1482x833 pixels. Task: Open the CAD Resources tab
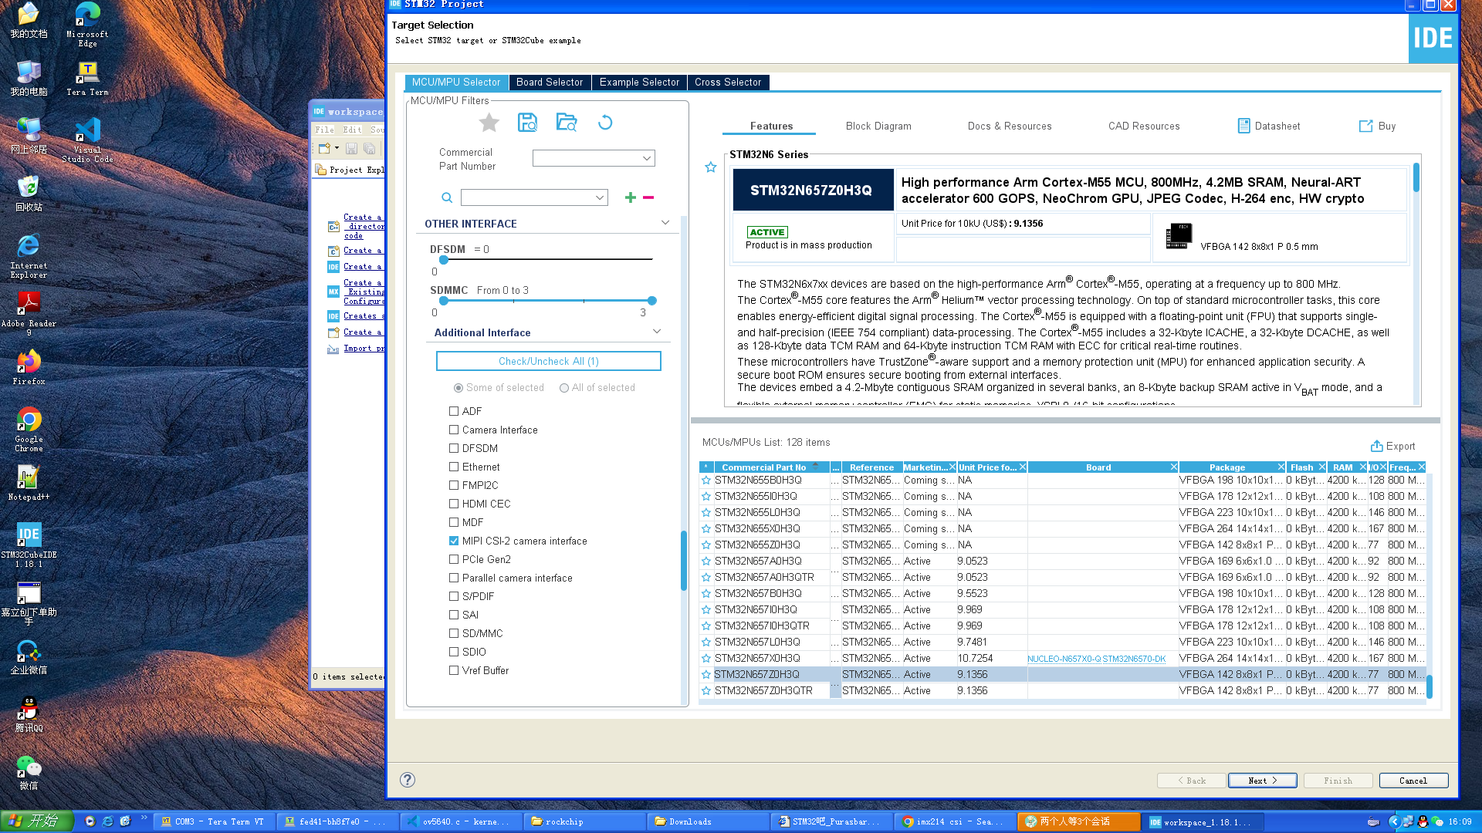point(1144,126)
